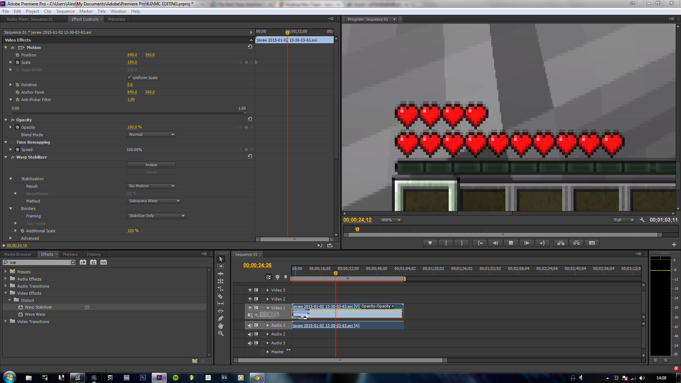Viewport: 681px width, 383px height.
Task: Step forward one frame
Action: [x=527, y=243]
